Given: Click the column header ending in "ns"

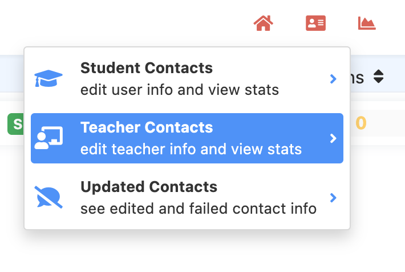Looking at the screenshot, I should [x=357, y=77].
